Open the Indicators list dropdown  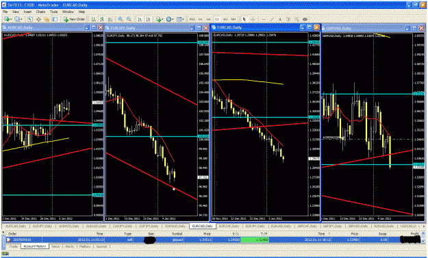(160, 19)
